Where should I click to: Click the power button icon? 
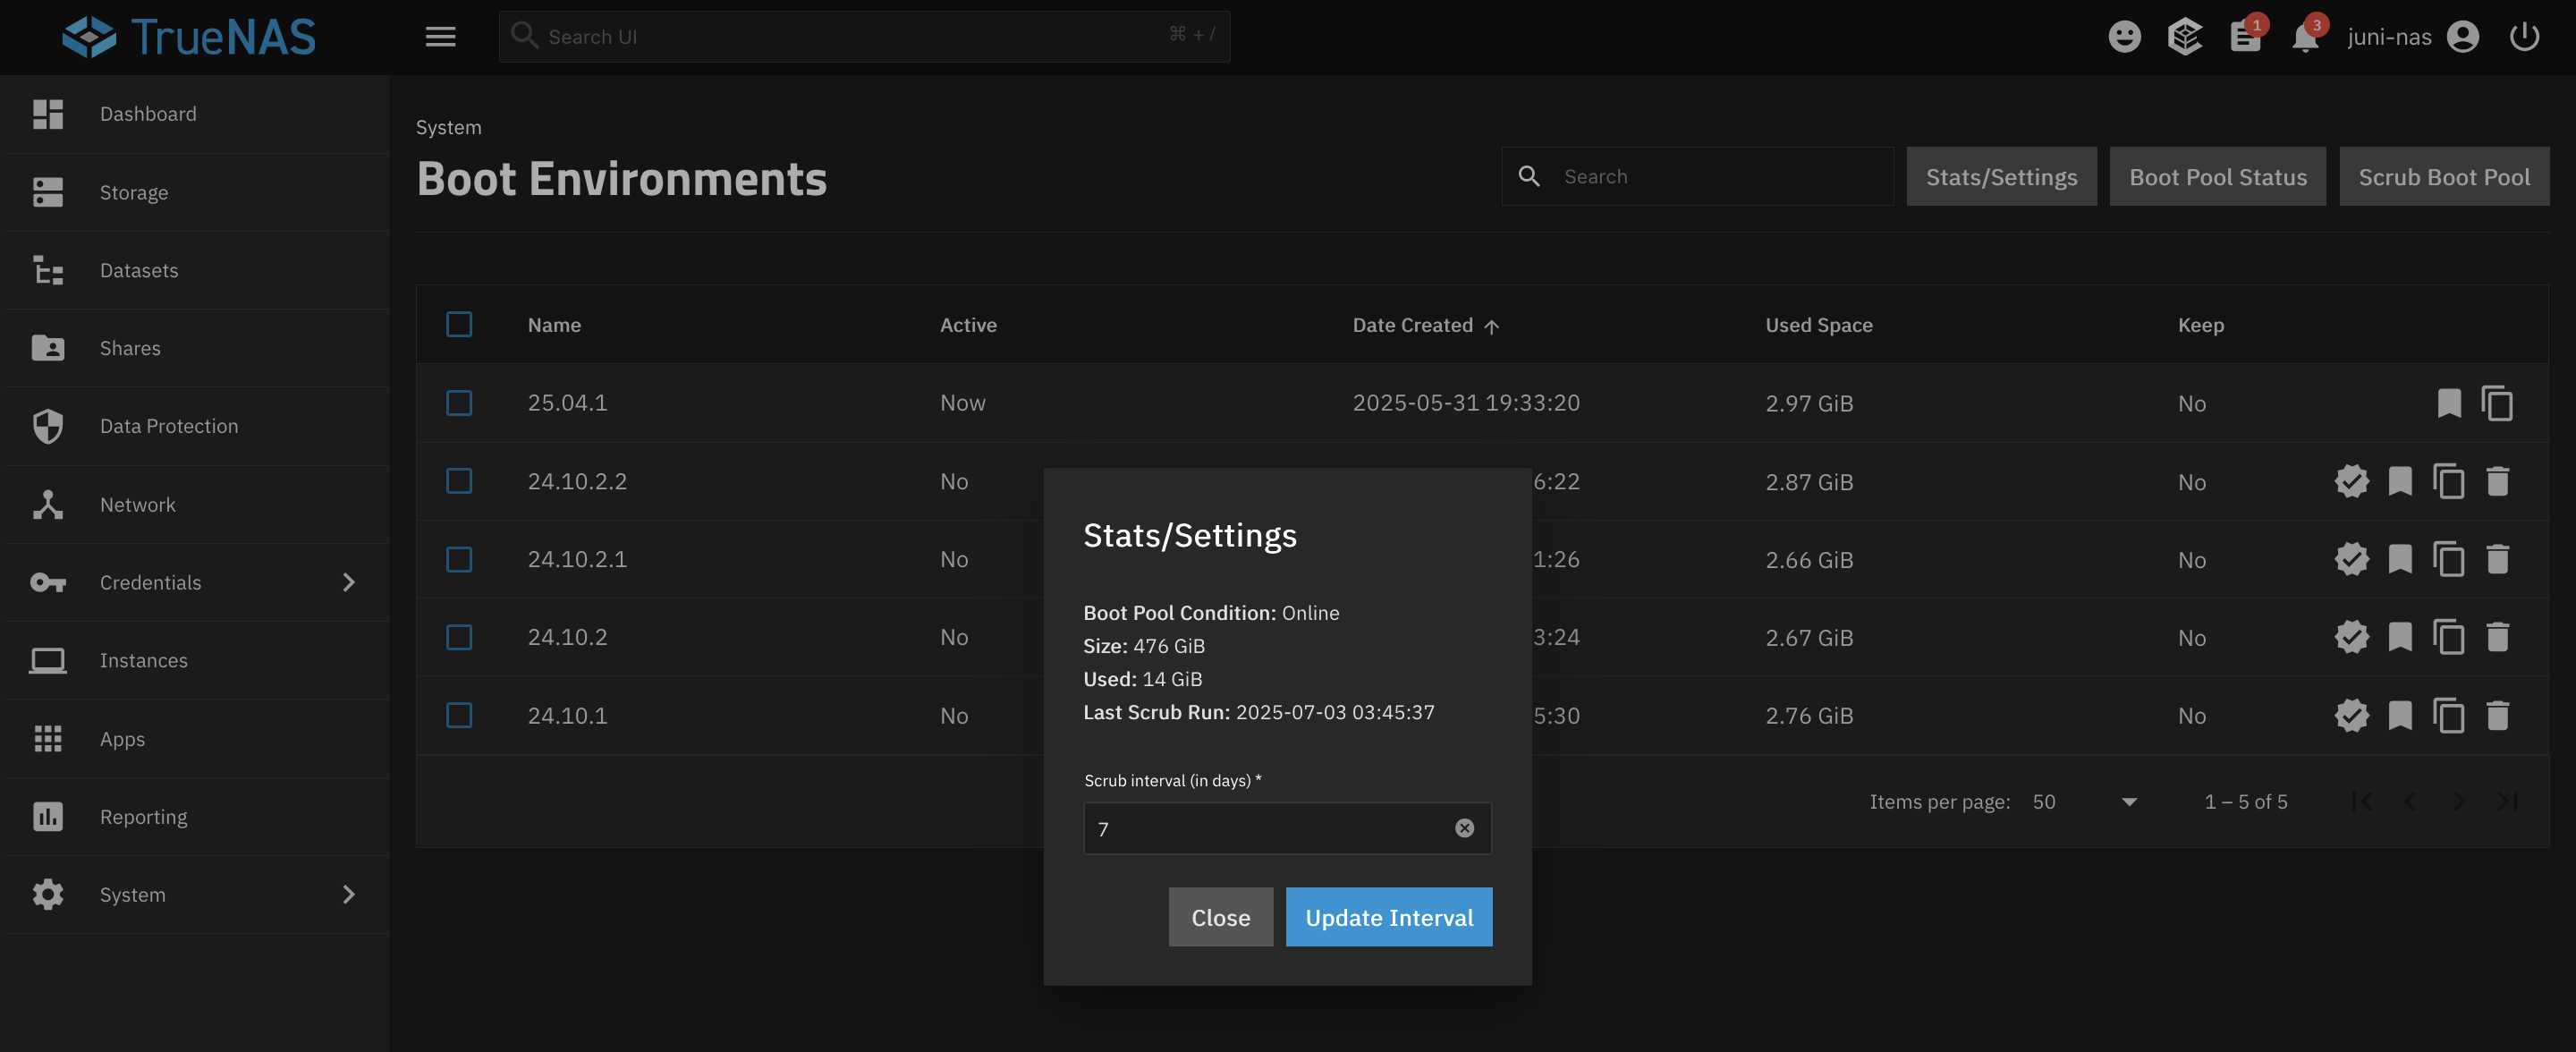pyautogui.click(x=2524, y=37)
